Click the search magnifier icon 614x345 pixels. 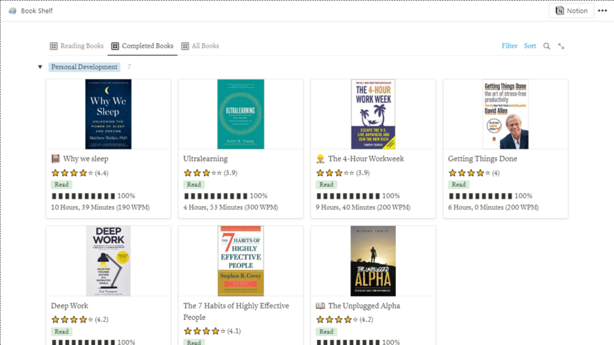tap(547, 46)
